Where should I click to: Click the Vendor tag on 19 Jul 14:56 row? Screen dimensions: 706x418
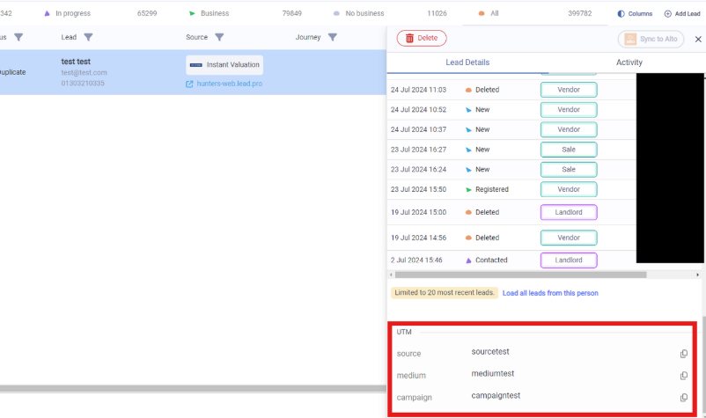(569, 238)
